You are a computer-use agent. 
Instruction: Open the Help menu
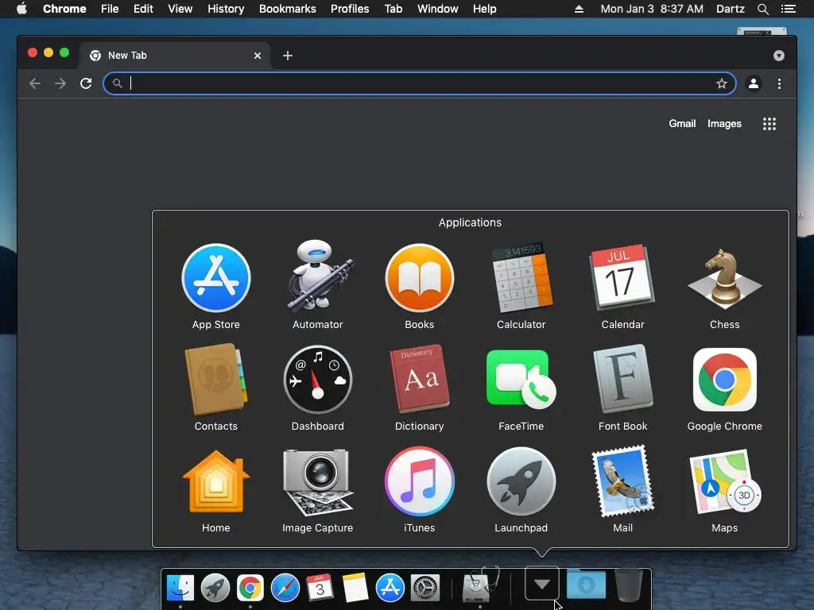coord(484,9)
